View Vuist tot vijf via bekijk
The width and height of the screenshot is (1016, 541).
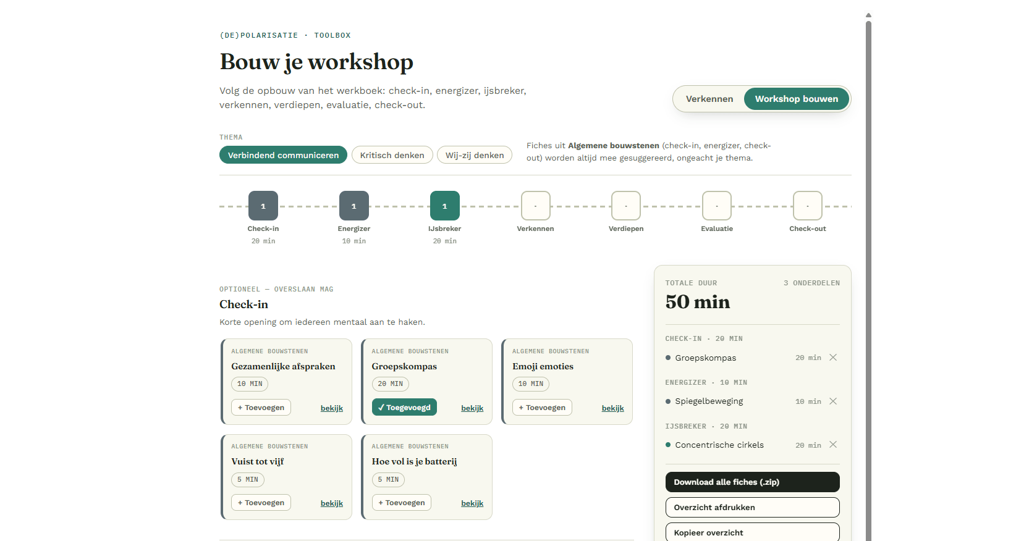pyautogui.click(x=332, y=503)
